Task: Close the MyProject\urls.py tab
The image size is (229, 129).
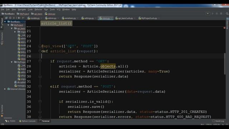Action: point(159,18)
